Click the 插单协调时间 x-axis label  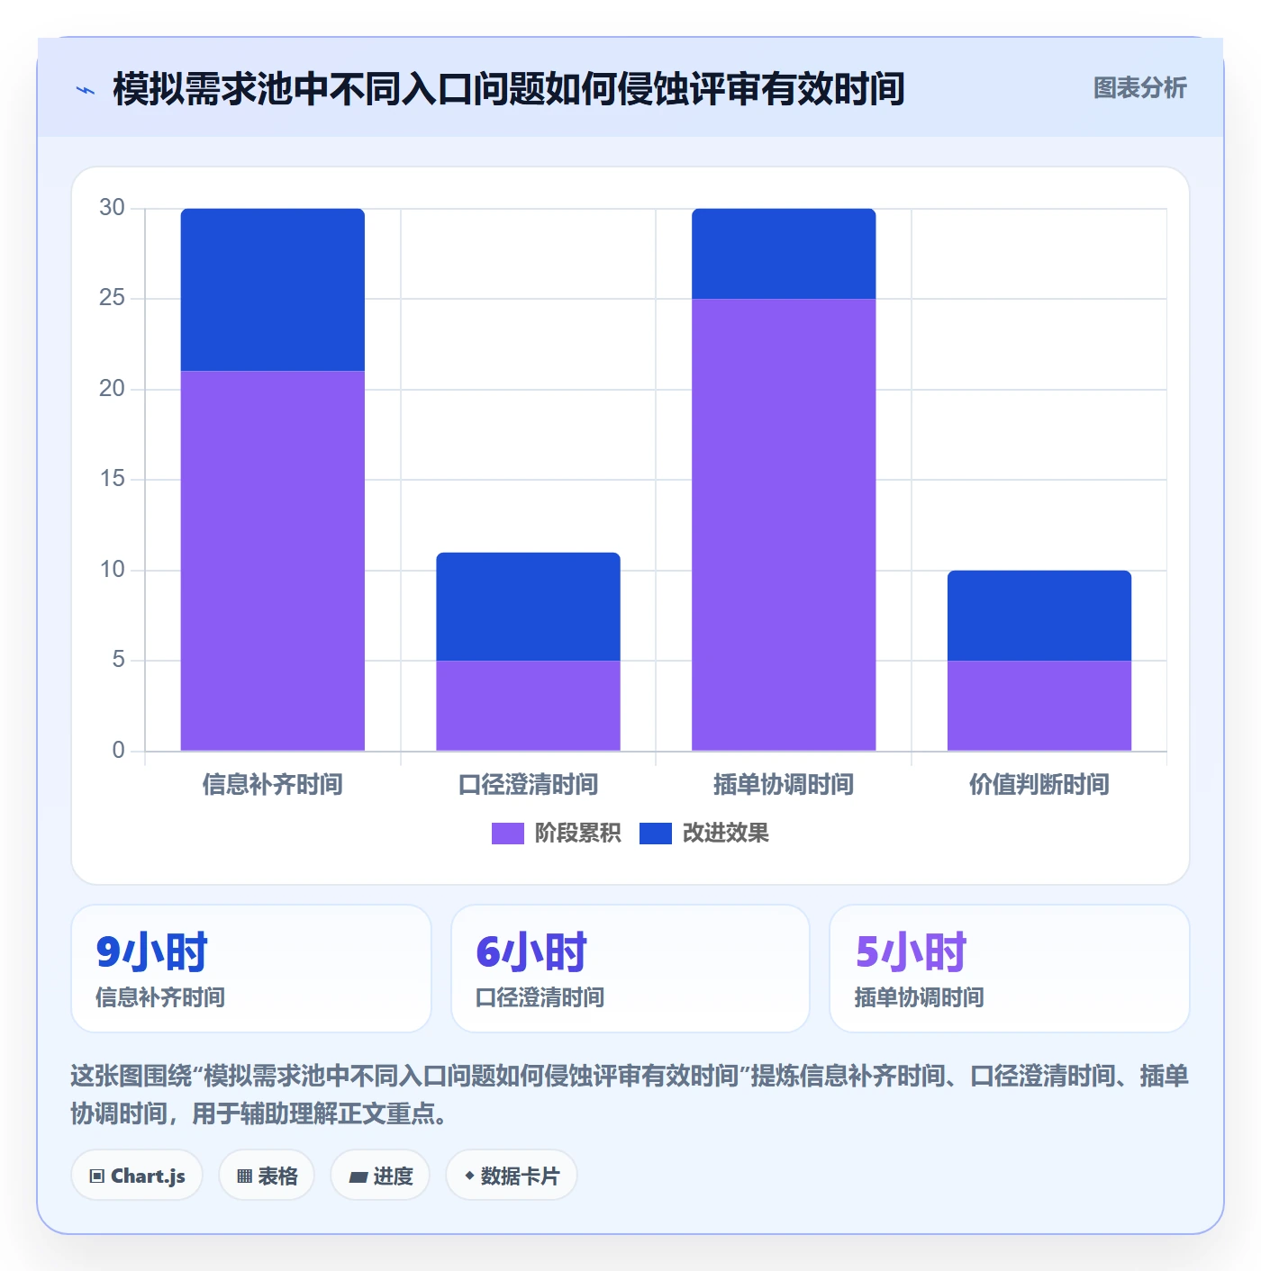[784, 785]
